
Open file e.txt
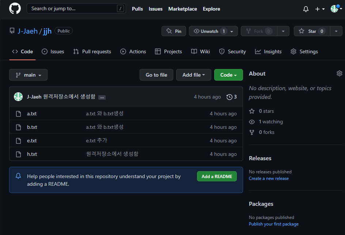(x=32, y=141)
